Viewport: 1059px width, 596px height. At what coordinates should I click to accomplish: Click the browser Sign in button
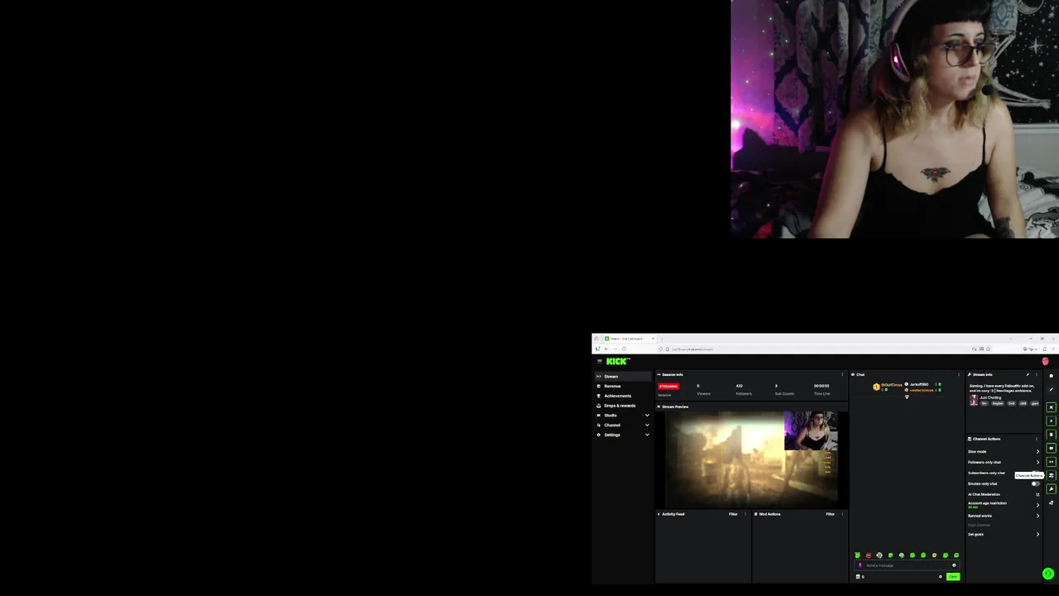pos(1030,348)
